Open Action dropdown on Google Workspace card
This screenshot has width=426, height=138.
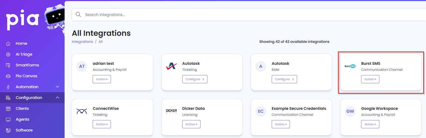pos(370,124)
